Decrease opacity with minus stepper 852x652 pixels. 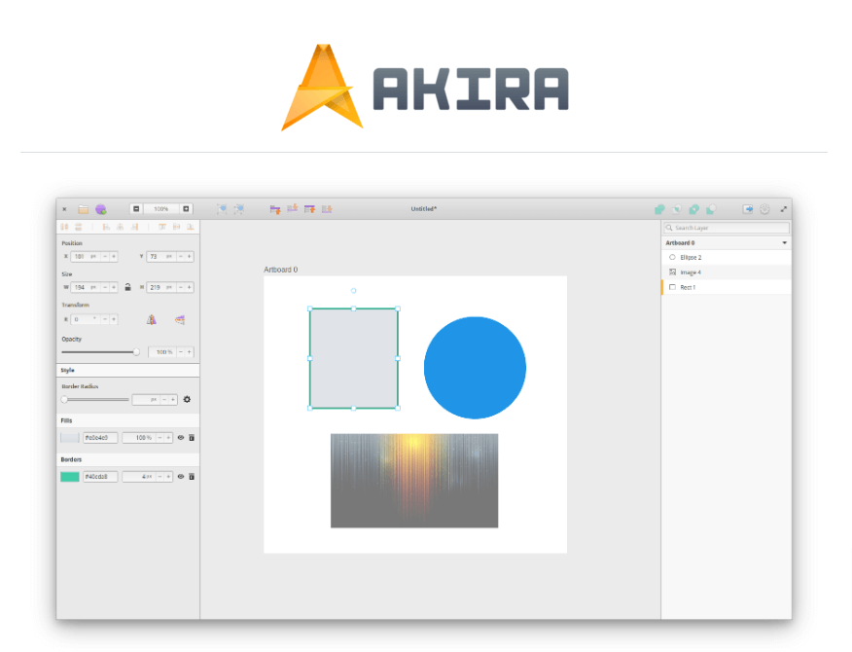tap(180, 352)
